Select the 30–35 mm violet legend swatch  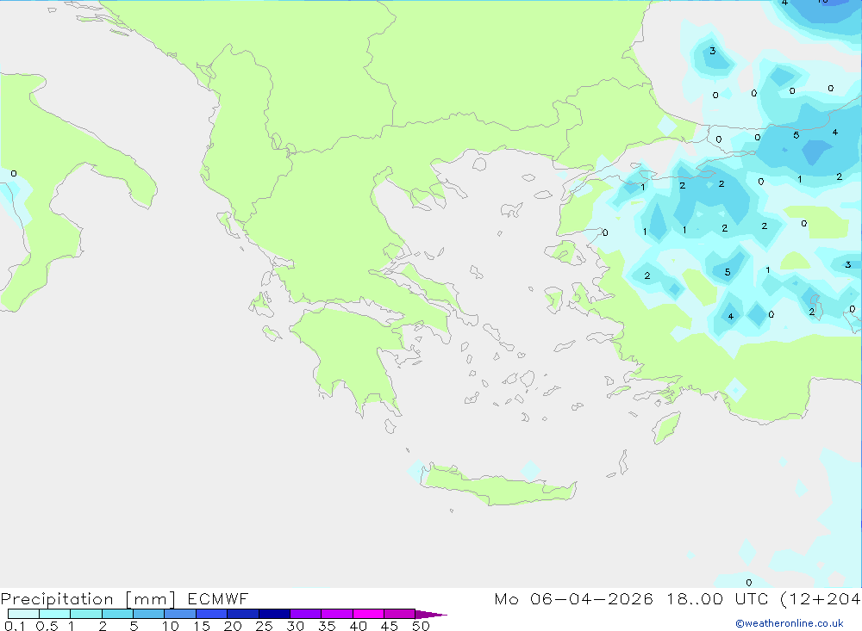pyautogui.click(x=305, y=614)
